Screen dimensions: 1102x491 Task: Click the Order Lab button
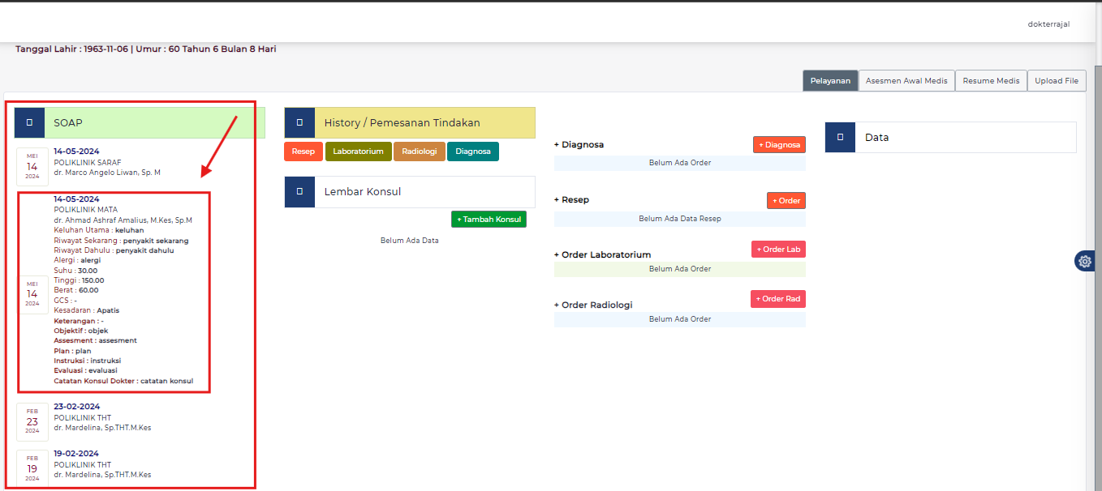(x=778, y=249)
